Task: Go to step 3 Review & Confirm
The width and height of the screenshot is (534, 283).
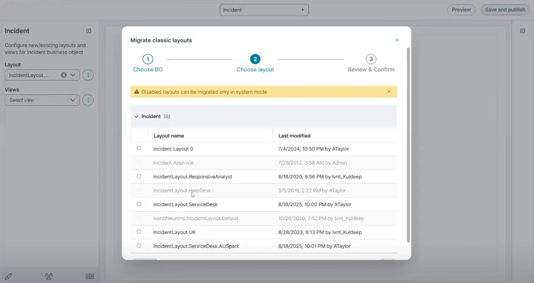Action: [x=371, y=63]
